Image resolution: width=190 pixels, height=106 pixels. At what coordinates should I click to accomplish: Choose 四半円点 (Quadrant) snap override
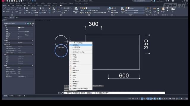pos(81,70)
